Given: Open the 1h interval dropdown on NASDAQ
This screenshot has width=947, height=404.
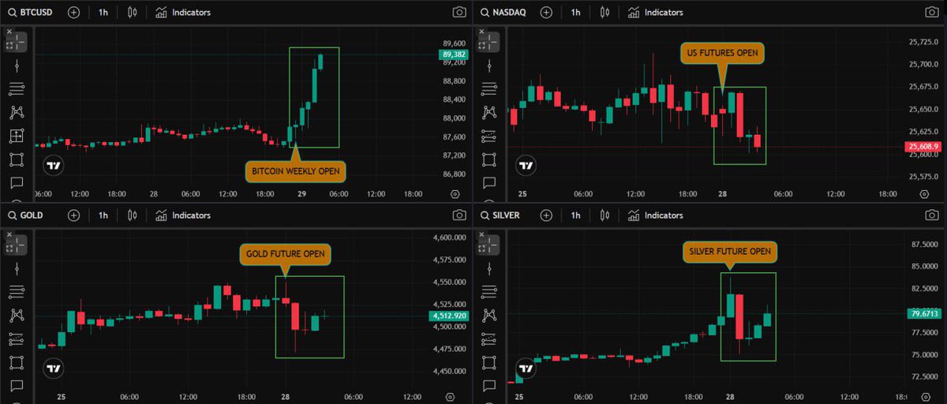Looking at the screenshot, I should [575, 13].
